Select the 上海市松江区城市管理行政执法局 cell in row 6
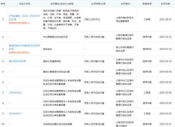 (x=125, y=82)
